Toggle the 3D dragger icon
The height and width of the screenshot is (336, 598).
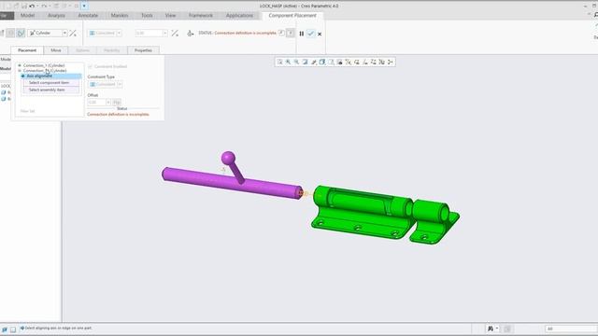[x=190, y=34]
